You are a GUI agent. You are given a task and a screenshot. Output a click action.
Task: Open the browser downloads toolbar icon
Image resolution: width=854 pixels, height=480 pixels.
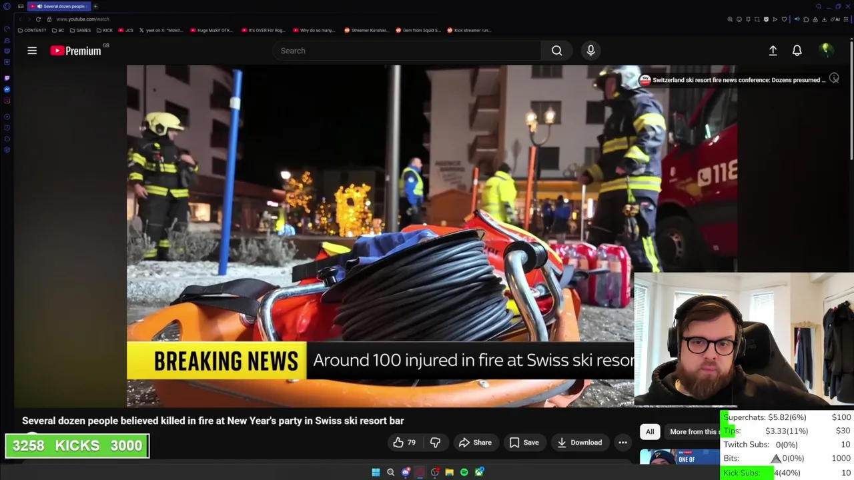(x=825, y=19)
